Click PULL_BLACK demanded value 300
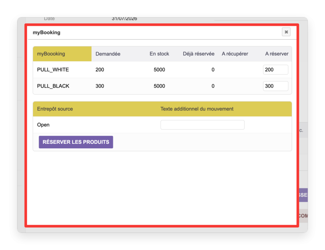Screen dimensions: 325x250 (x=100, y=86)
